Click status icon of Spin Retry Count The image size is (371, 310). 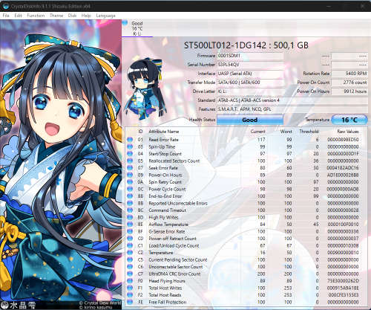pos(130,182)
